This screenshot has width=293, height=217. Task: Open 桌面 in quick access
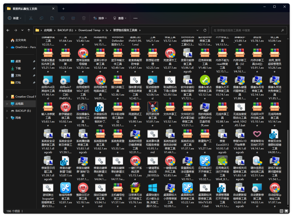pyautogui.click(x=18, y=61)
